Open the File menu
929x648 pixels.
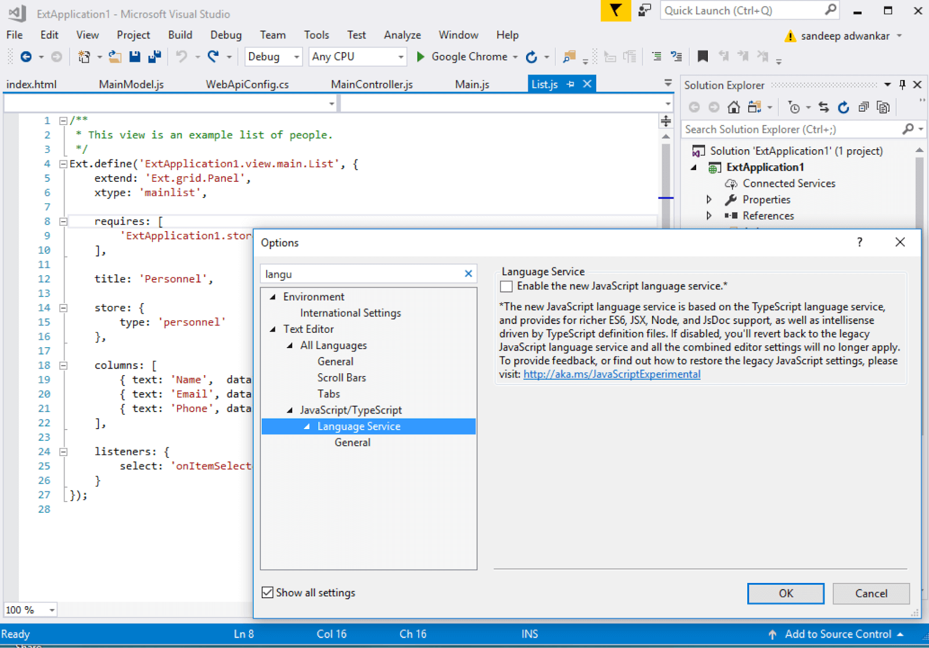15,35
